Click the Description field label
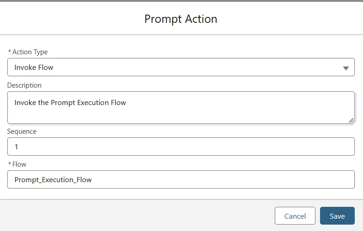This screenshot has height=231, width=363. coord(24,85)
